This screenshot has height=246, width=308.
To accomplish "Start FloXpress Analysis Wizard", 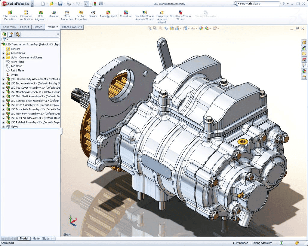I will 162,17.
